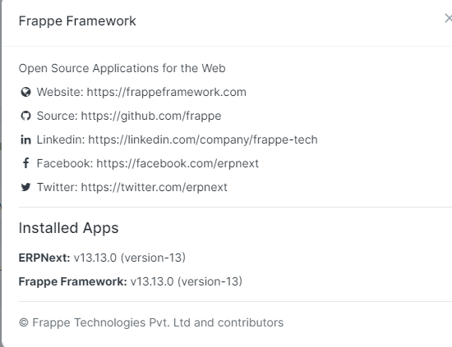Click the 'Frappe Framework' dialog title
This screenshot has width=452, height=347.
[77, 21]
